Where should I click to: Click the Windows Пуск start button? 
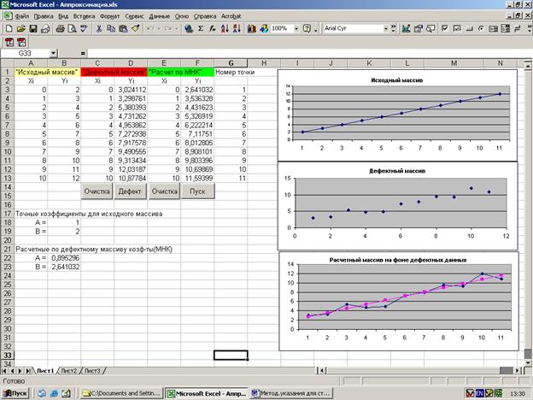click(x=15, y=392)
